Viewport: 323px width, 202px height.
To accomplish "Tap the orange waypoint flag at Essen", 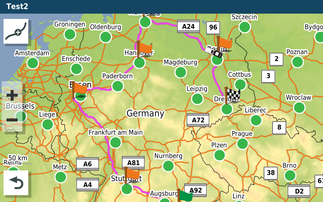I will 79,89.
